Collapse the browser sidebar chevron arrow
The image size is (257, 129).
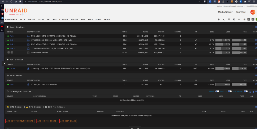pyautogui.click(x=5, y=63)
